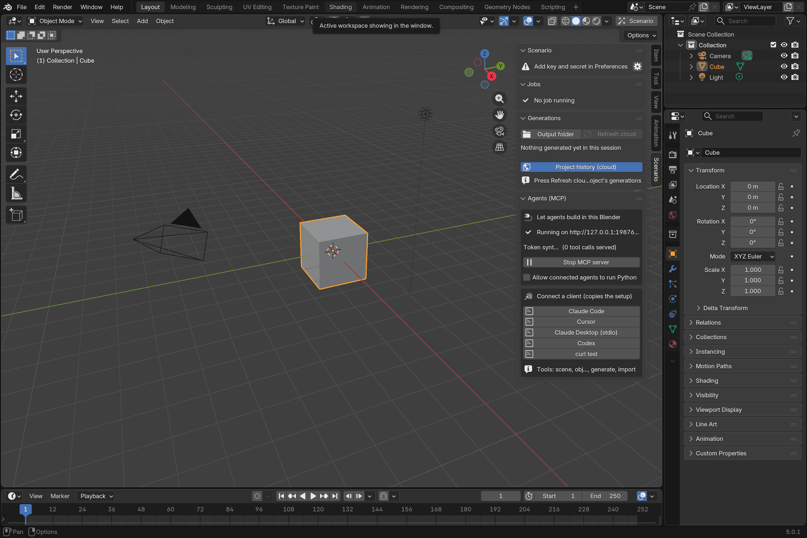Select the Annotate pencil tool
The image size is (807, 538).
click(x=16, y=174)
